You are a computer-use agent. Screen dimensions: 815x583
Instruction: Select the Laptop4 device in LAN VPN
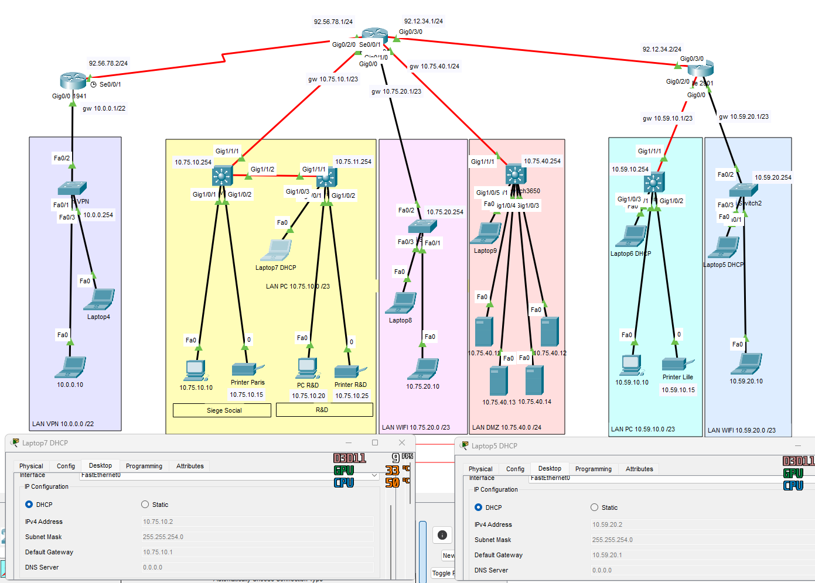100,299
